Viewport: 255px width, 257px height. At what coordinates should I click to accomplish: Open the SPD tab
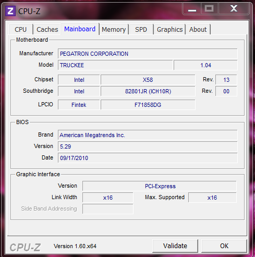tap(141, 29)
